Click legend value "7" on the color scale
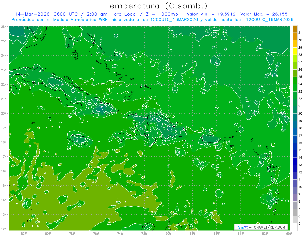The width and height of the screenshot is (307, 237). pyautogui.click(x=299, y=209)
